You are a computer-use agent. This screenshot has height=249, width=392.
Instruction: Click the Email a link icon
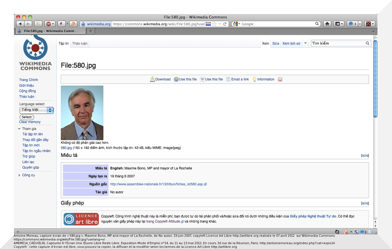coord(228,79)
